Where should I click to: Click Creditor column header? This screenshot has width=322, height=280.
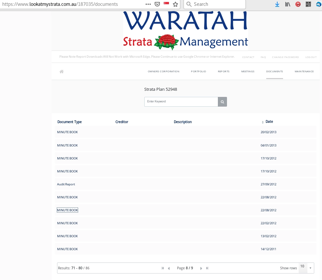[x=122, y=122]
